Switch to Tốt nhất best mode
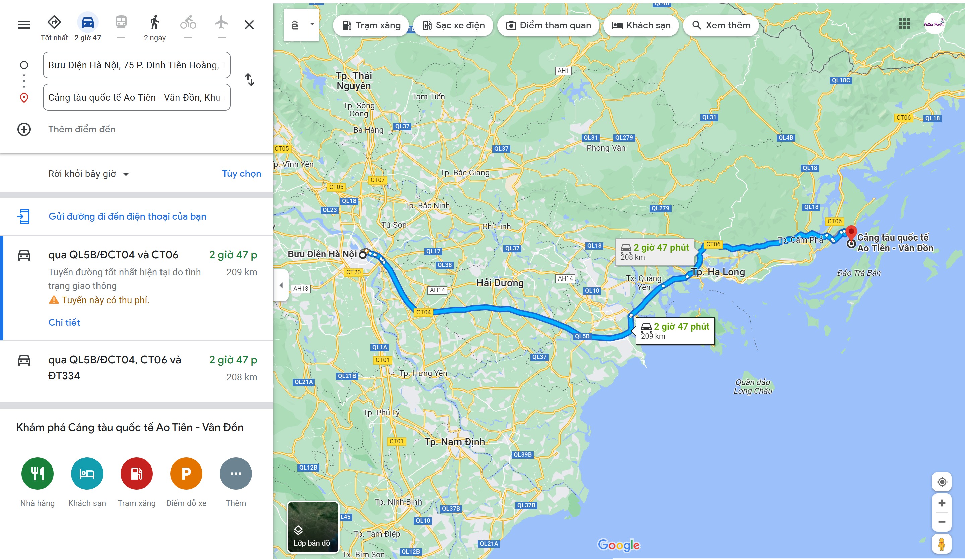 pyautogui.click(x=54, y=27)
